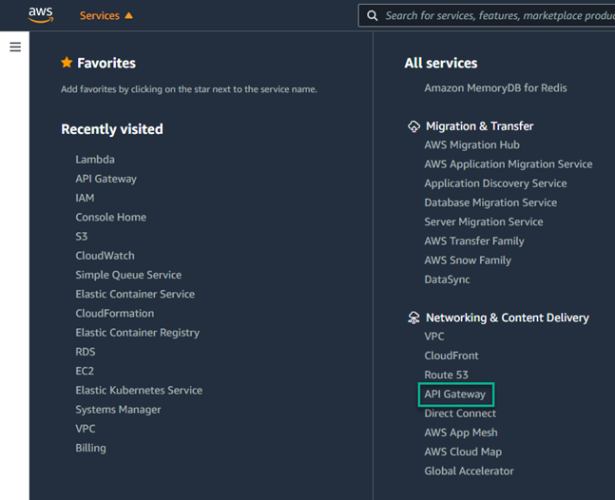Open the hamburger side navigation menu
Screen dimensions: 615x500
click(15, 48)
